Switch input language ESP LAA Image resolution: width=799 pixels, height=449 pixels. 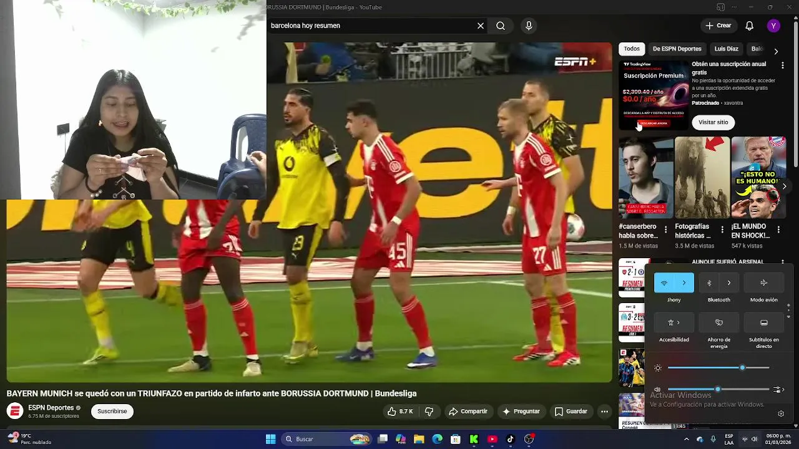729,439
